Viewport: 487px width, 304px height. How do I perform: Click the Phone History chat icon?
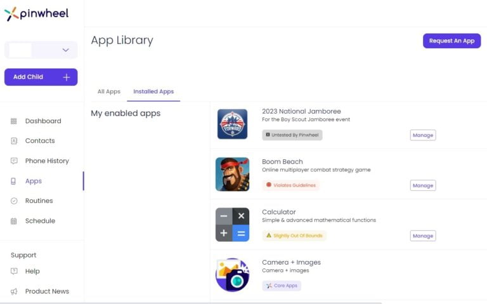pyautogui.click(x=14, y=161)
